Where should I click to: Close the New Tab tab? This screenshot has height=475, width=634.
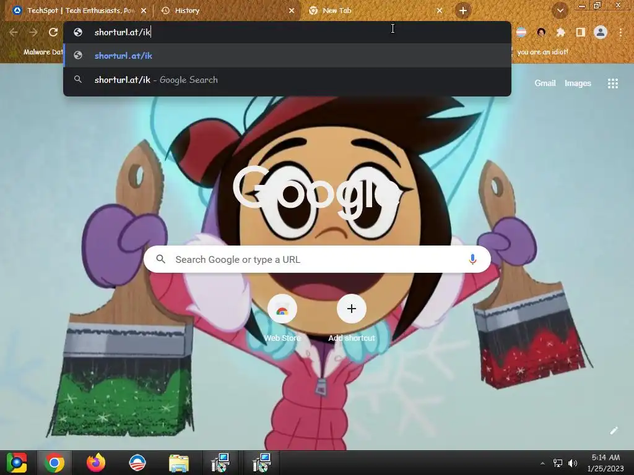coord(440,11)
